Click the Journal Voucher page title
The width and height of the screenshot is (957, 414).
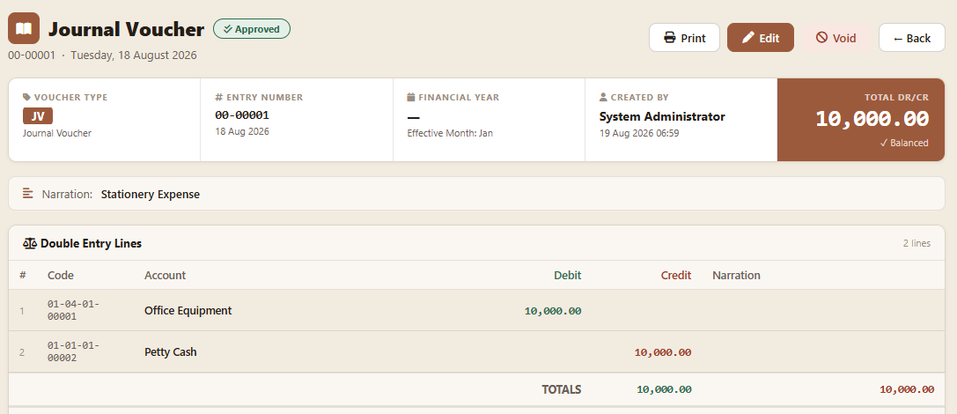127,29
